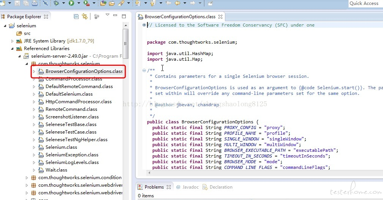383x200 pixels.
Task: Select Wait.class in tree
Action: 53,170
